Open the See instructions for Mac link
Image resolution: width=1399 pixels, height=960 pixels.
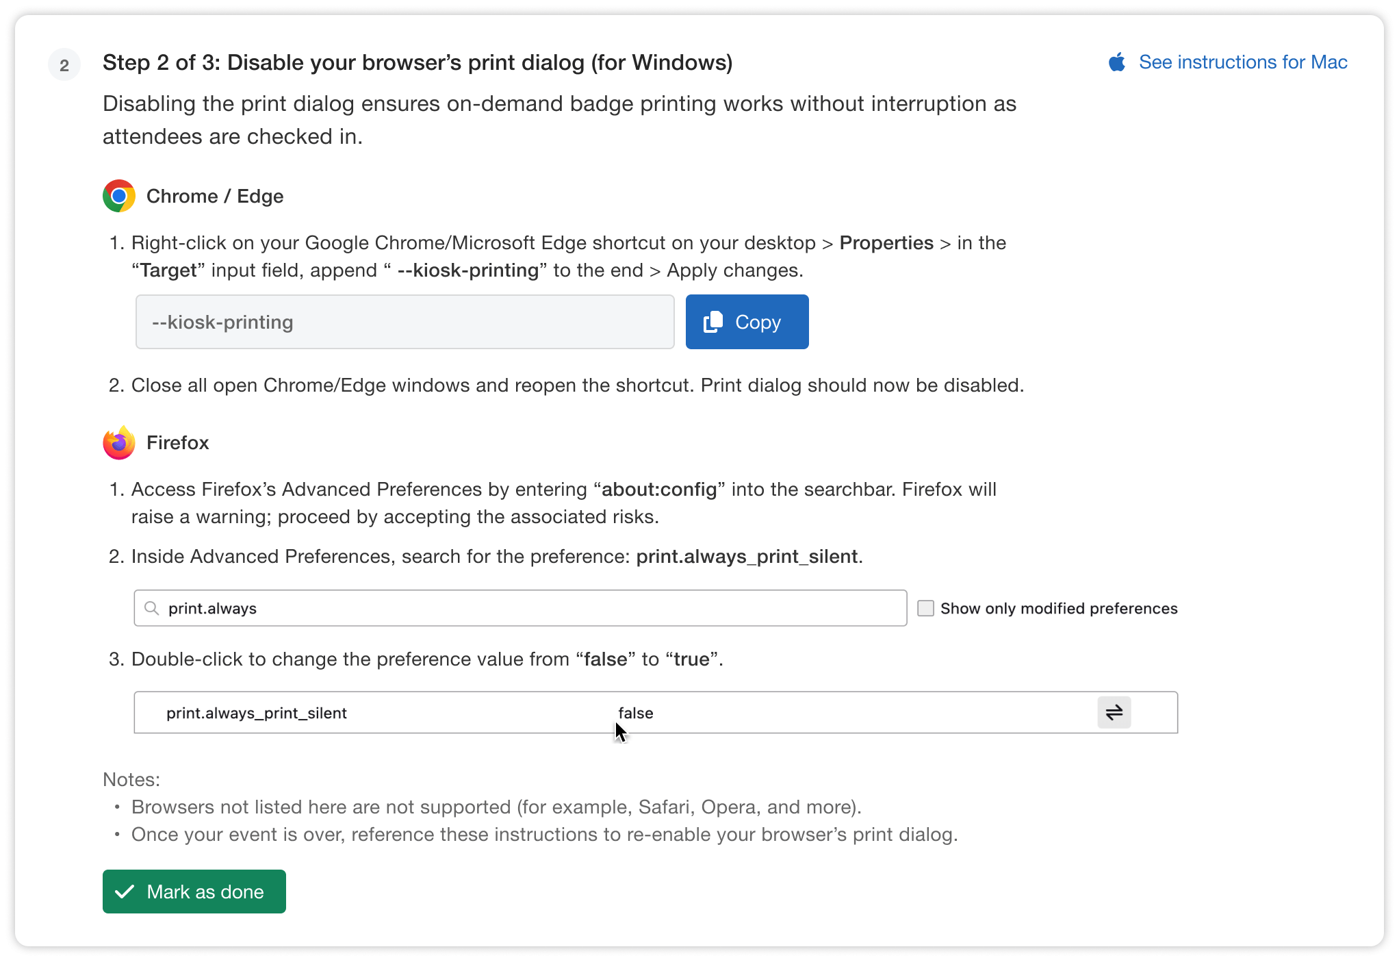click(1242, 62)
